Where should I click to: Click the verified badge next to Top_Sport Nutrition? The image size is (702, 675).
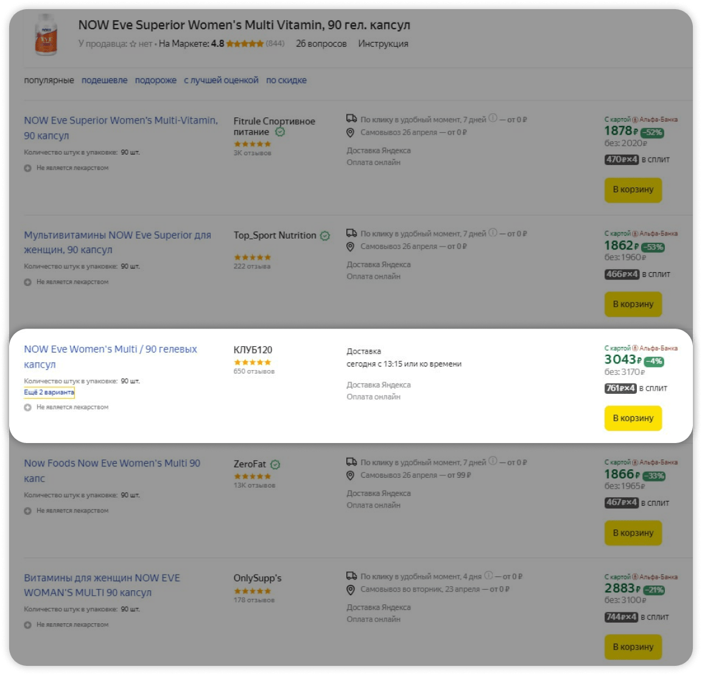pyautogui.click(x=325, y=236)
